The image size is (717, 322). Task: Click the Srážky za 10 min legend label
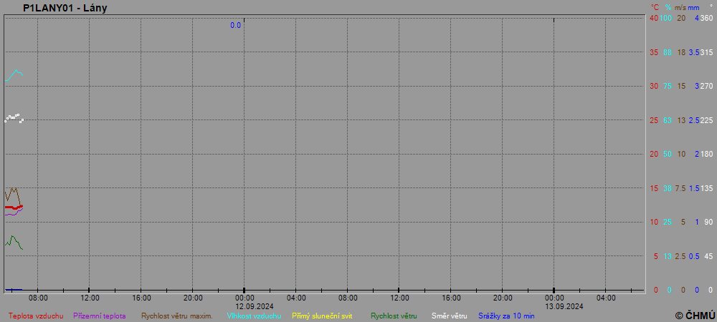click(x=506, y=316)
